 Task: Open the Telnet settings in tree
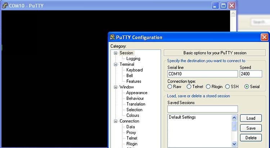click(132, 138)
